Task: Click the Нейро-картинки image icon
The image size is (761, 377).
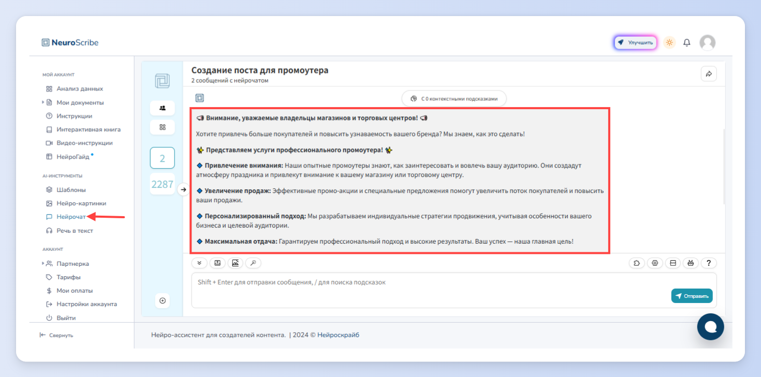Action: coord(49,203)
